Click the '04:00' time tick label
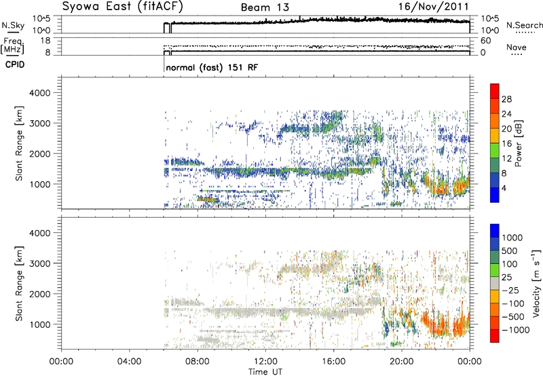This screenshot has width=543, height=376. (129, 362)
